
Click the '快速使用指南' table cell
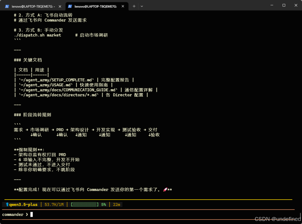click(94, 85)
